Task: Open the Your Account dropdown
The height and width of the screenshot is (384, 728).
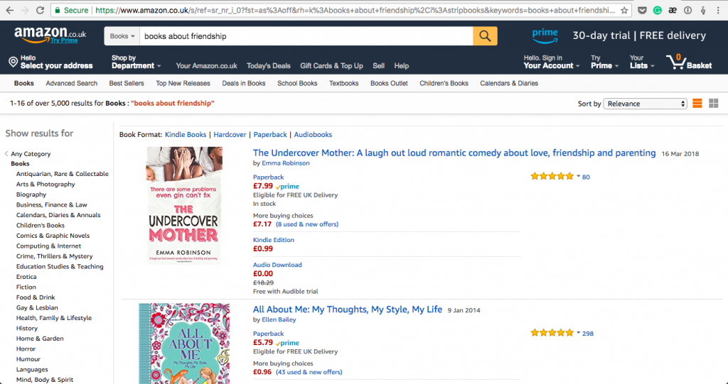Action: (551, 62)
